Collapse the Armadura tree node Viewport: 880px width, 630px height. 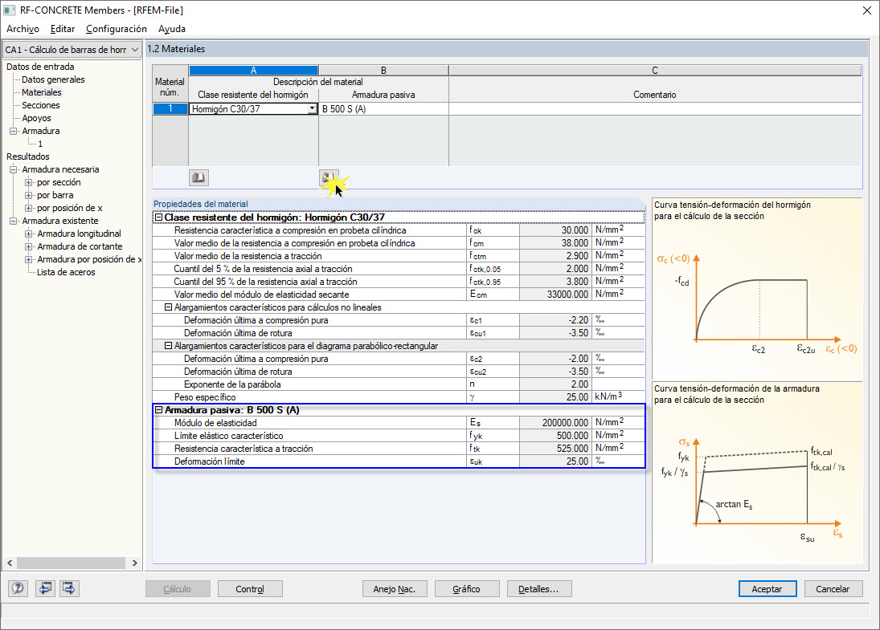[14, 131]
